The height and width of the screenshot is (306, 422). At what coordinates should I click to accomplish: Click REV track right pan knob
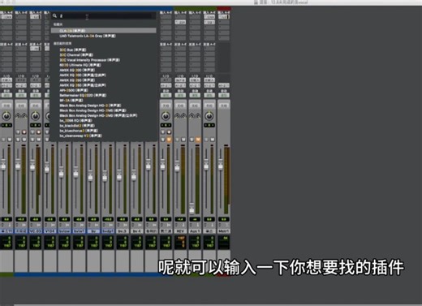coord(183,116)
